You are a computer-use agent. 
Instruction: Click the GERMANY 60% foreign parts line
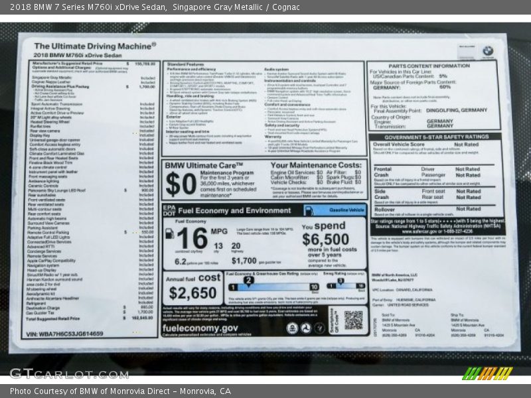tap(412, 88)
